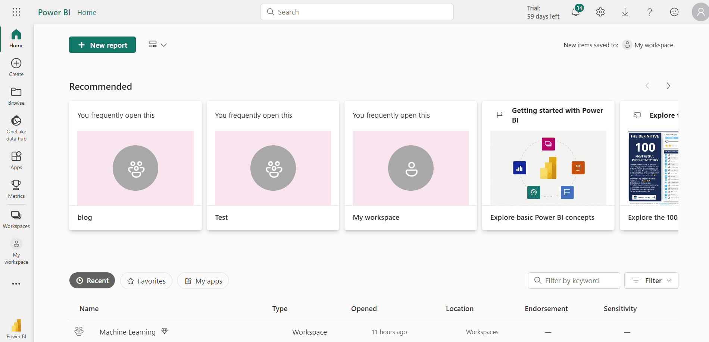Open the Explore basic Power BI concepts card
This screenshot has width=709, height=342.
548,165
